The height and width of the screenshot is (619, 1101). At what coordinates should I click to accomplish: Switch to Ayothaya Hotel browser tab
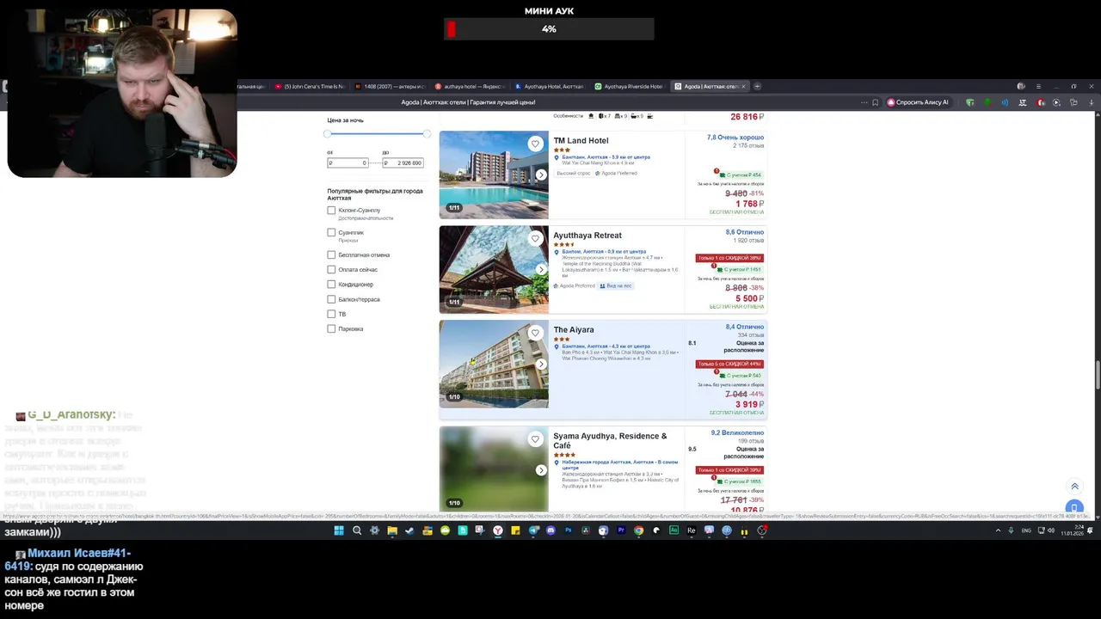550,86
